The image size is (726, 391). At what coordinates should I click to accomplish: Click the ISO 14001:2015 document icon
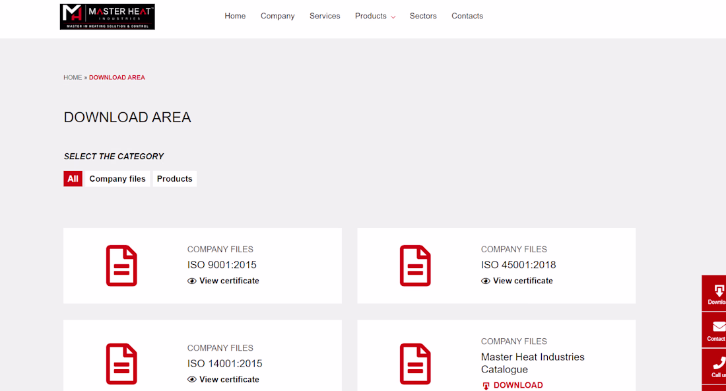[x=121, y=364]
